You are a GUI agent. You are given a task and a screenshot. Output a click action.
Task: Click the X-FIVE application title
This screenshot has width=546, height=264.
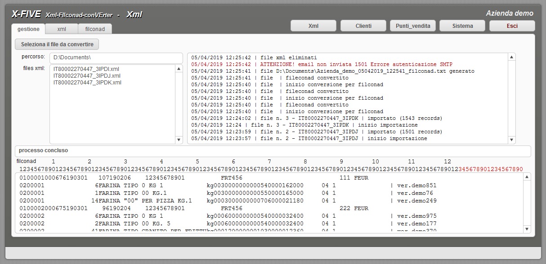point(27,14)
